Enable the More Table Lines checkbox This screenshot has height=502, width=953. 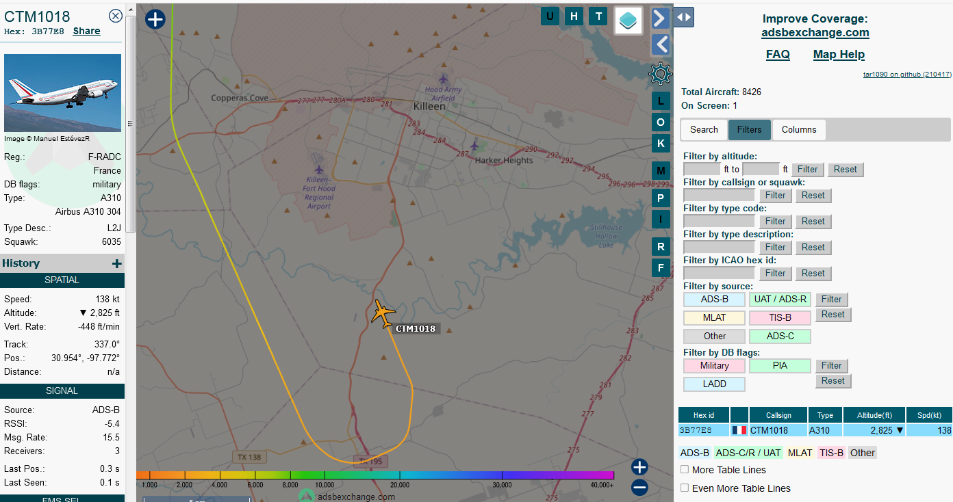(x=685, y=470)
